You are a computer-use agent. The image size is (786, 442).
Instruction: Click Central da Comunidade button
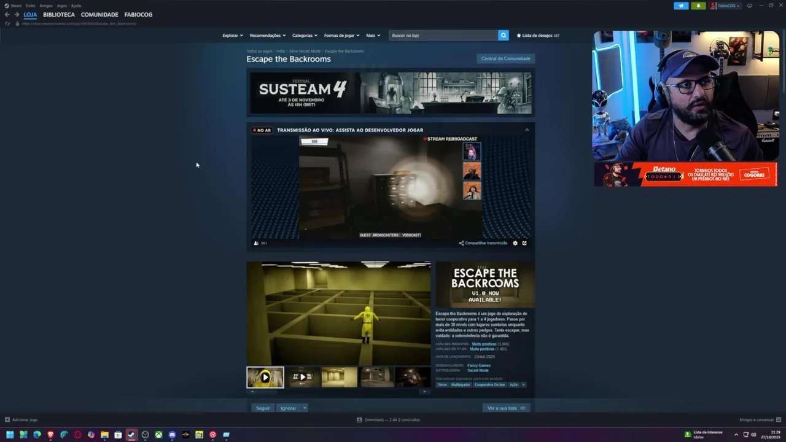pos(506,58)
